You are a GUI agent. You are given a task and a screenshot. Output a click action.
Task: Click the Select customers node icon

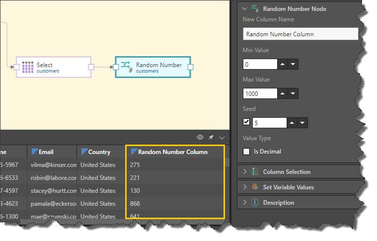(28, 67)
